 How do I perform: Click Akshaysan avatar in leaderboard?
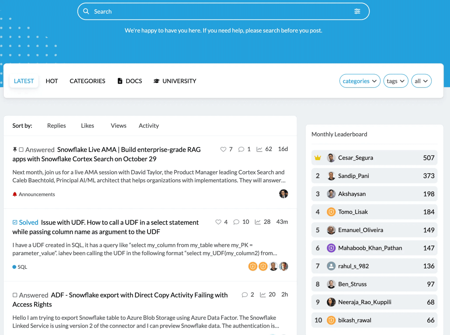pos(331,194)
